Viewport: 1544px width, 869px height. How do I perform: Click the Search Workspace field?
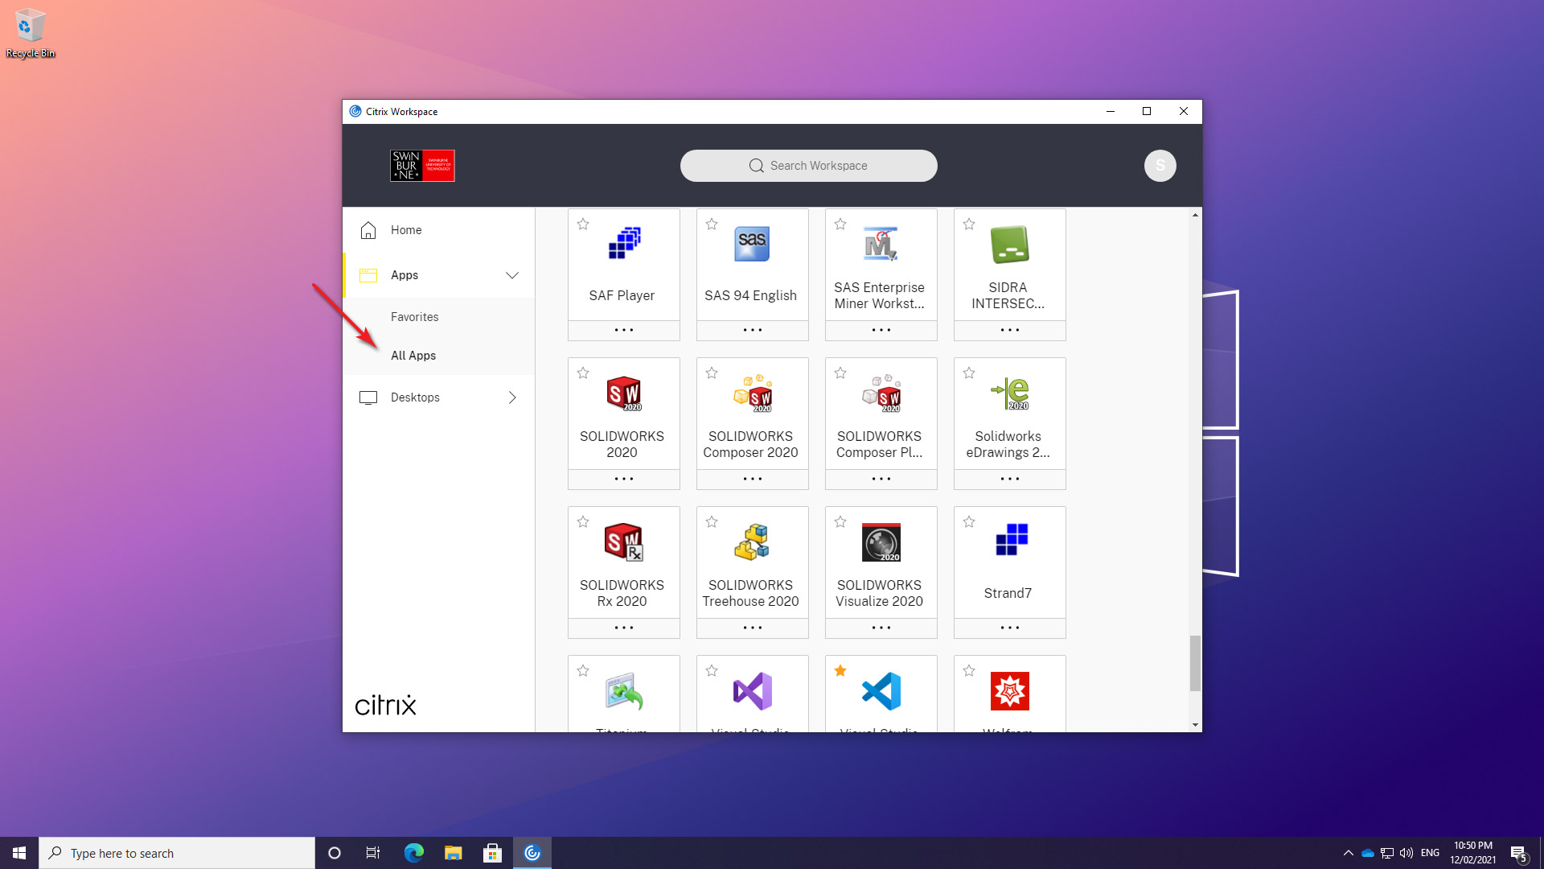pos(808,166)
